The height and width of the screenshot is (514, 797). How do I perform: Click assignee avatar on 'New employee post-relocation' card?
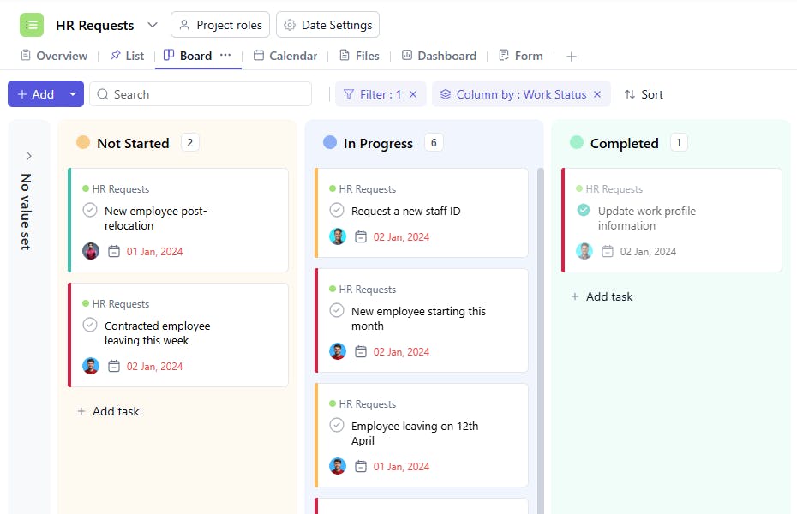pos(91,252)
